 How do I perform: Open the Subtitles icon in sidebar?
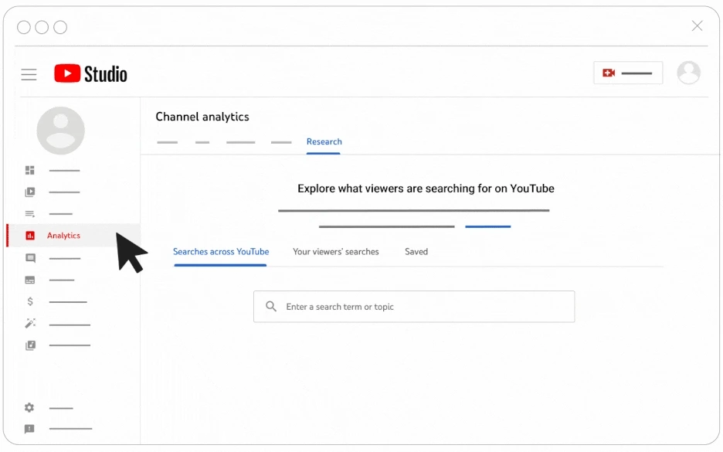click(30, 280)
